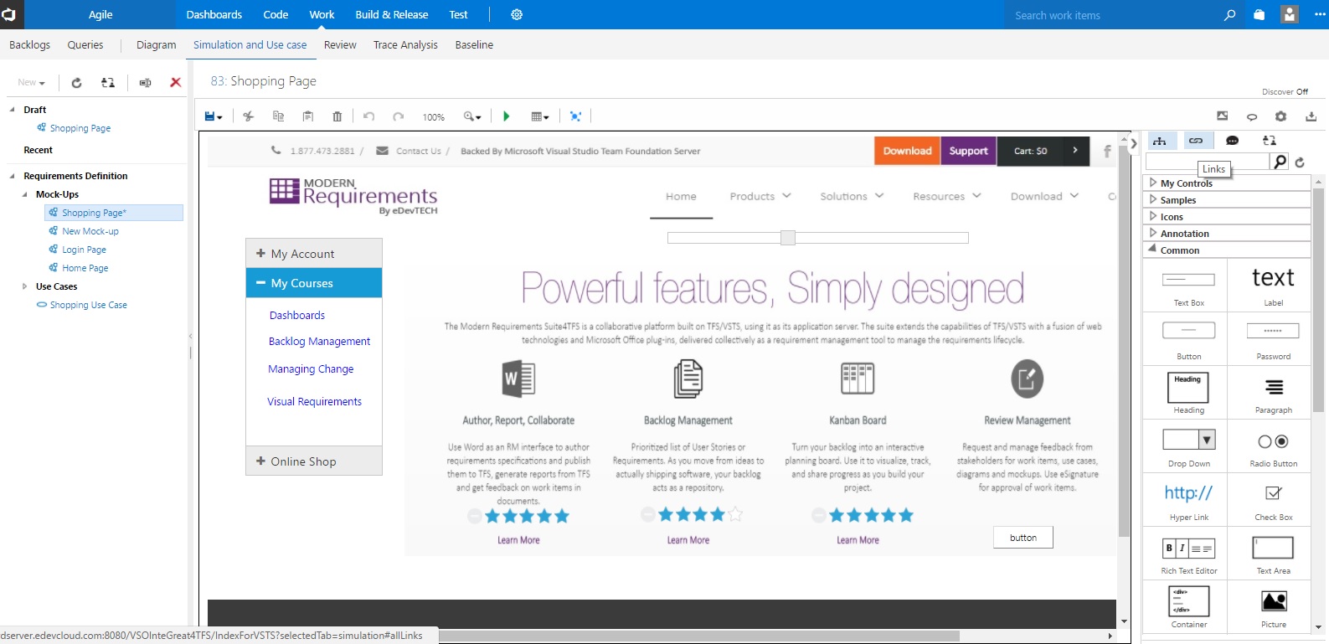This screenshot has height=644, width=1329.
Task: Click the purple Support button
Action: tap(968, 151)
